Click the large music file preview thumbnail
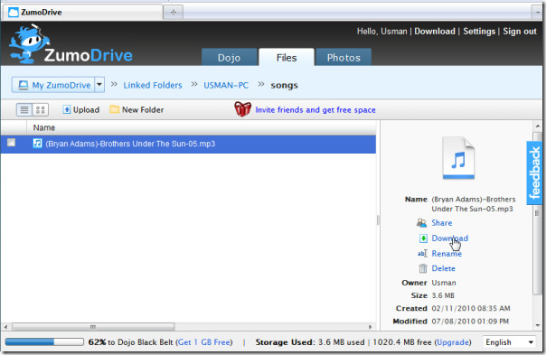 (x=458, y=158)
